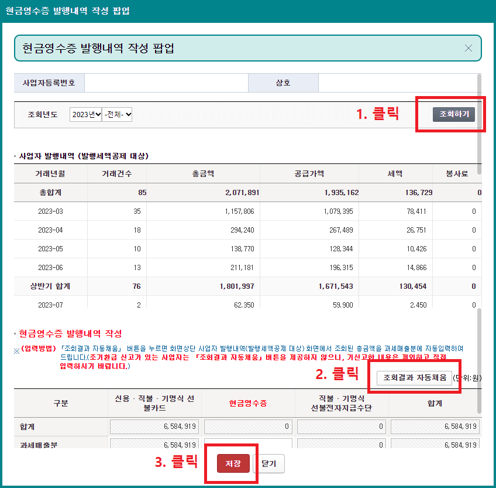Screen dimensions: 496x488
Task: Select the 상반기 합계 half-year total row
Action: pyautogui.click(x=248, y=285)
